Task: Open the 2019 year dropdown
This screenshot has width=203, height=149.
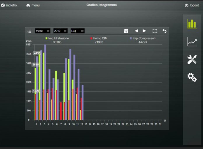Action: pos(60,31)
